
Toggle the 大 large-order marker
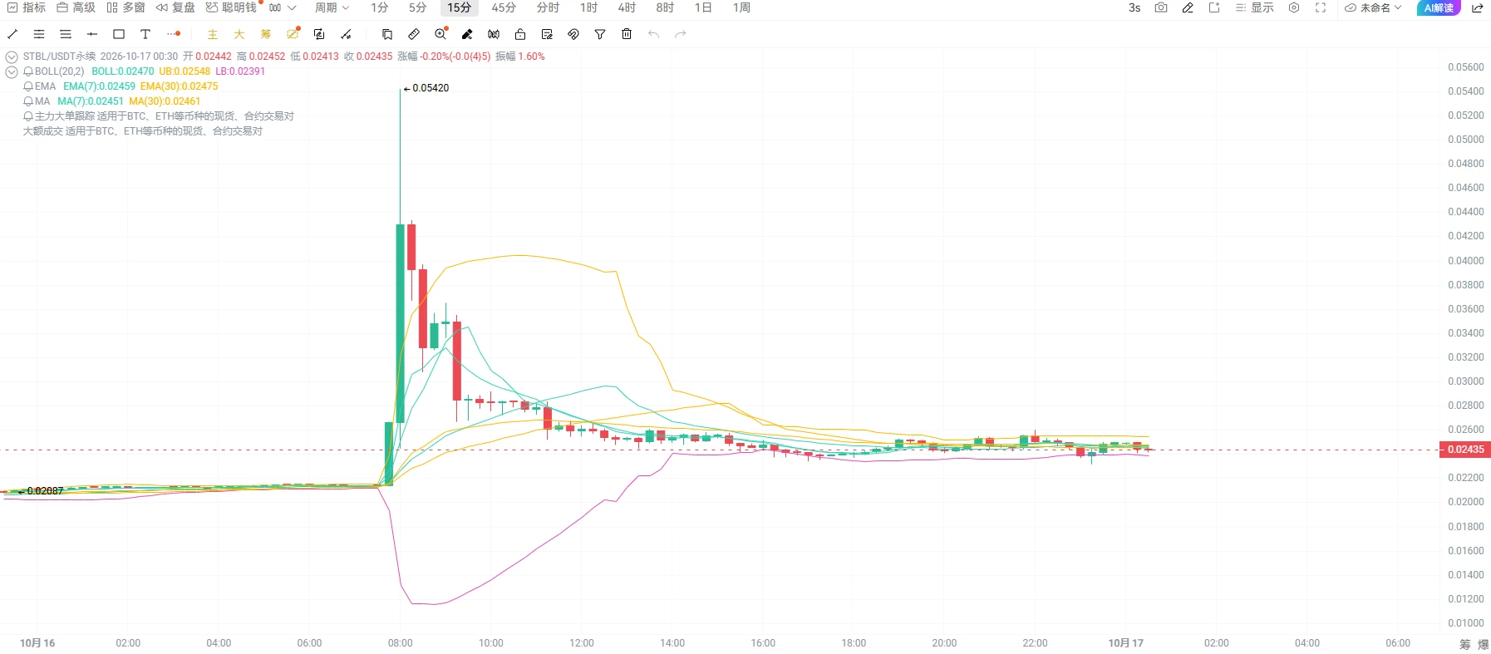point(239,34)
